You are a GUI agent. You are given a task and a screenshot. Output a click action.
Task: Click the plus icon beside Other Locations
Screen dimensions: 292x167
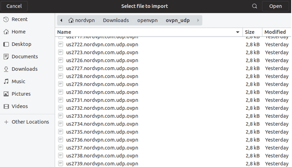pos(6,122)
